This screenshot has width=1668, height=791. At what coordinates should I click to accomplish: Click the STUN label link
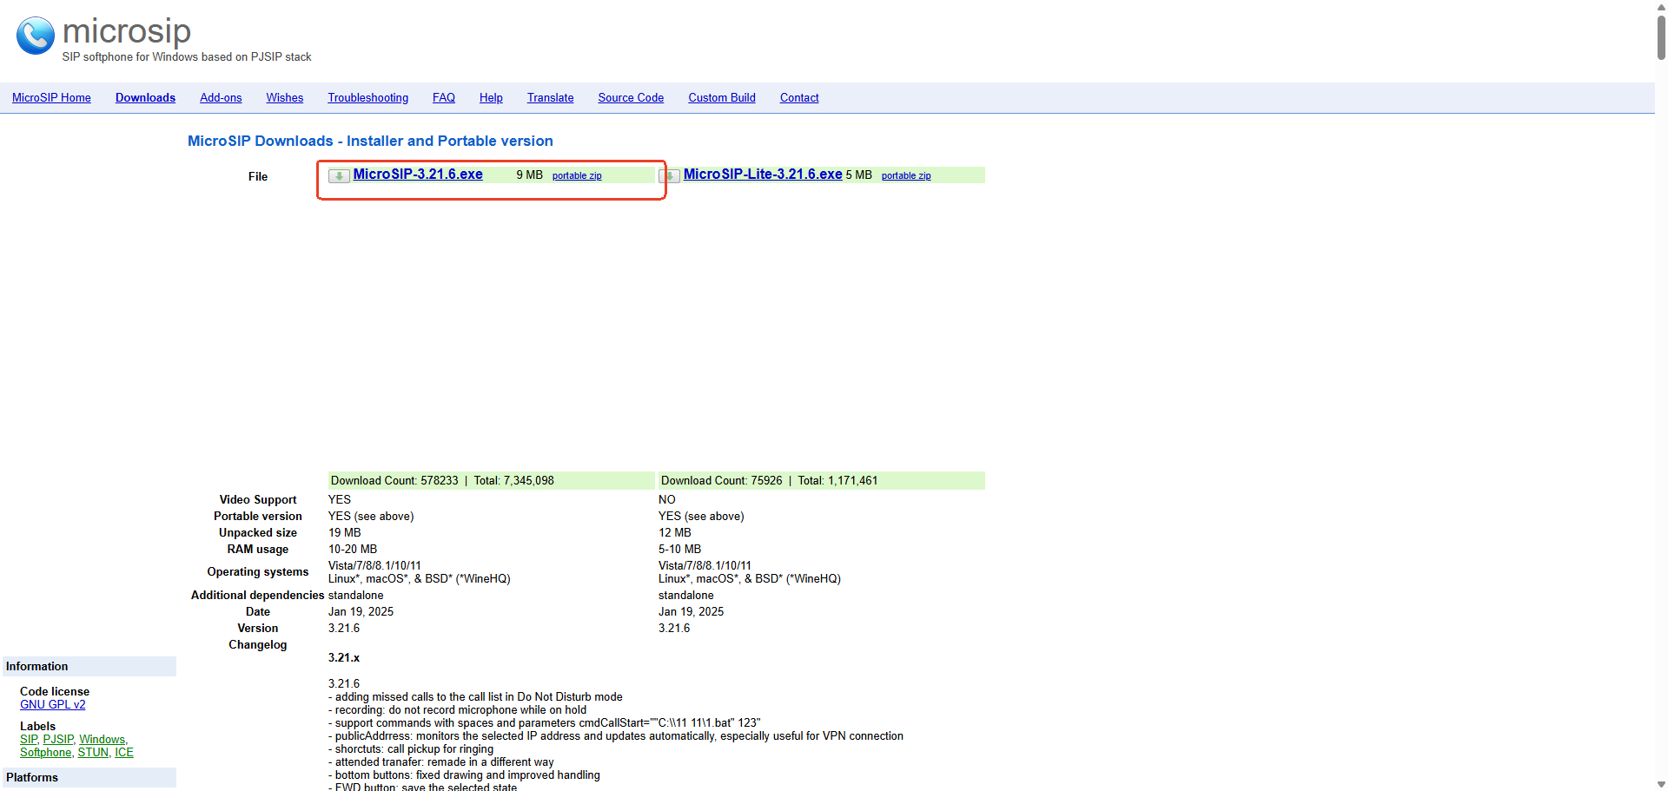(93, 753)
